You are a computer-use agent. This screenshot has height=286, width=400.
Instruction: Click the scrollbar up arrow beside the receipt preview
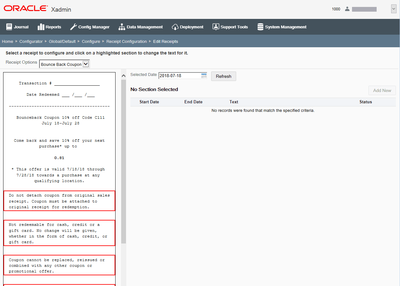[x=123, y=75]
